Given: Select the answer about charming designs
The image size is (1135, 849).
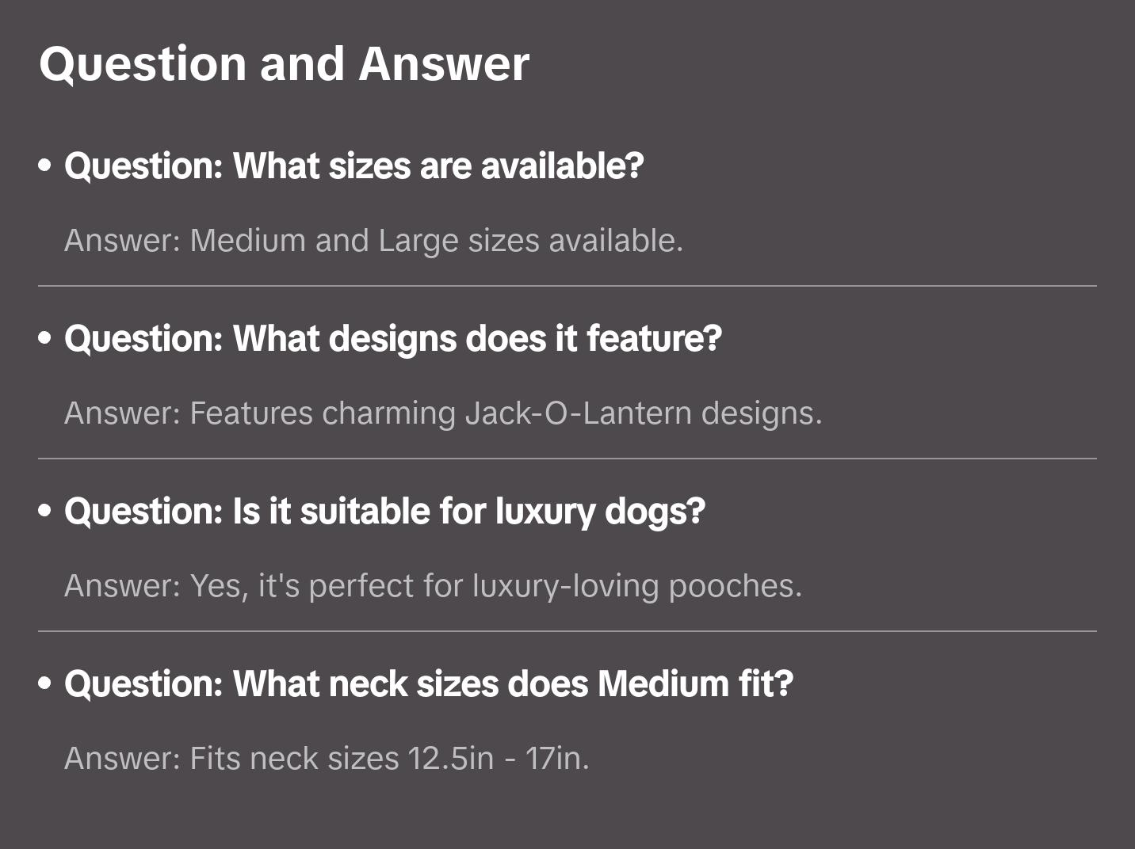Looking at the screenshot, I should [x=443, y=413].
